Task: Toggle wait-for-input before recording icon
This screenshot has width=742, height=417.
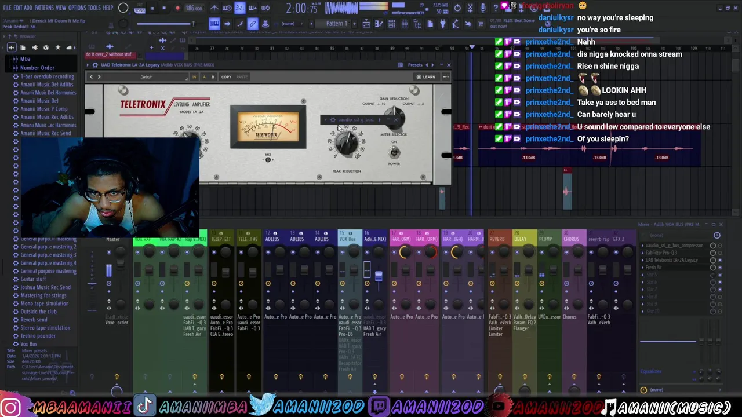Action: pos(227,8)
